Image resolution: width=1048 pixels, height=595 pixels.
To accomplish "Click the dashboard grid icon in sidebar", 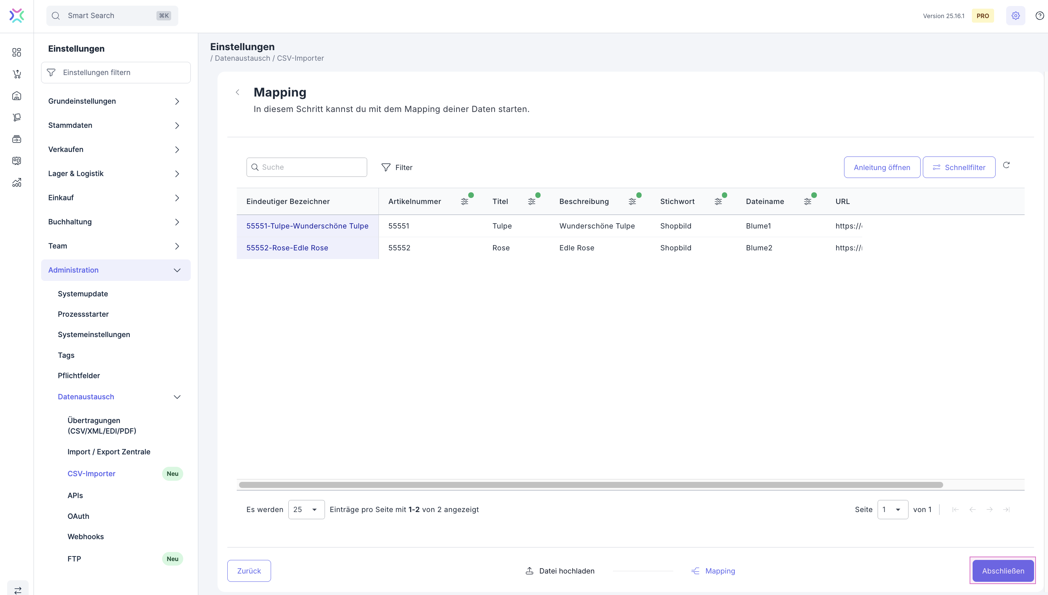I will 16,52.
